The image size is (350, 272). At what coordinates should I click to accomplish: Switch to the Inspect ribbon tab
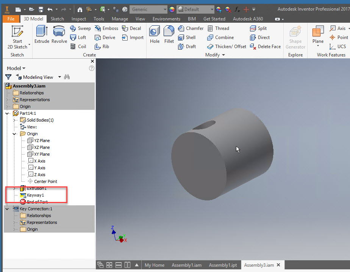78,18
